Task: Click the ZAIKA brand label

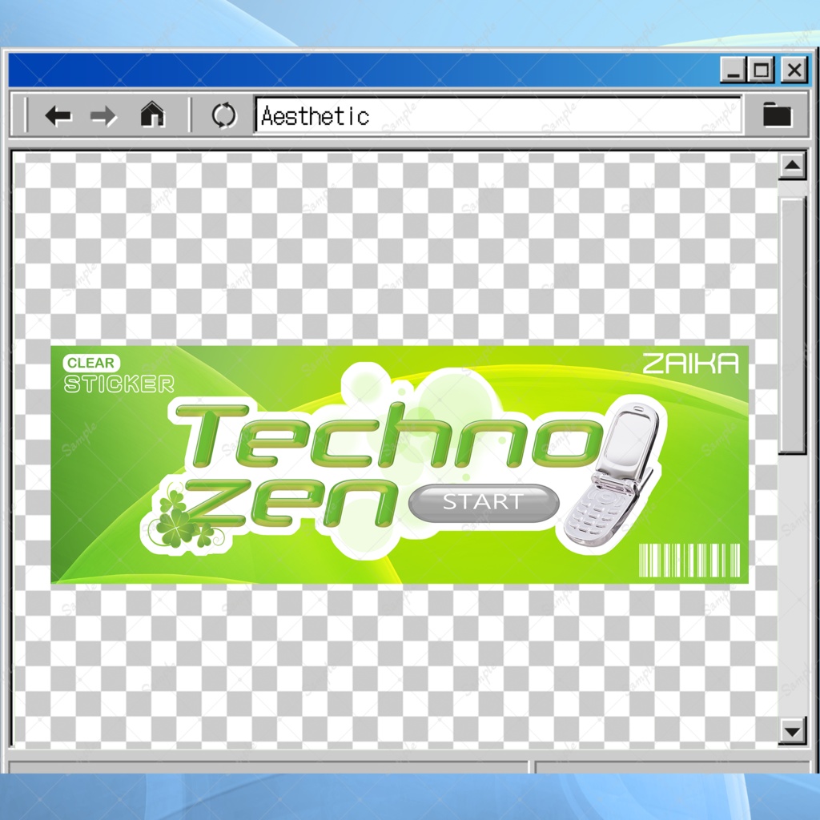Action: pyautogui.click(x=690, y=362)
